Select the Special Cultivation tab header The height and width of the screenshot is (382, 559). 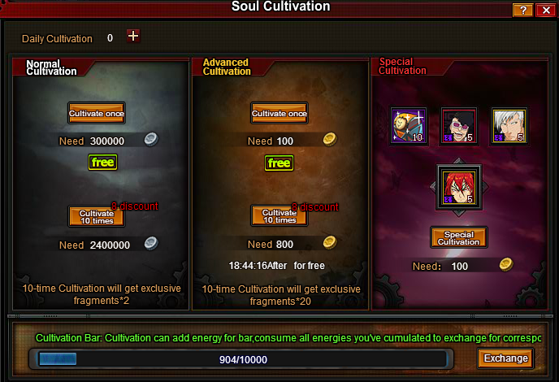tap(402, 66)
